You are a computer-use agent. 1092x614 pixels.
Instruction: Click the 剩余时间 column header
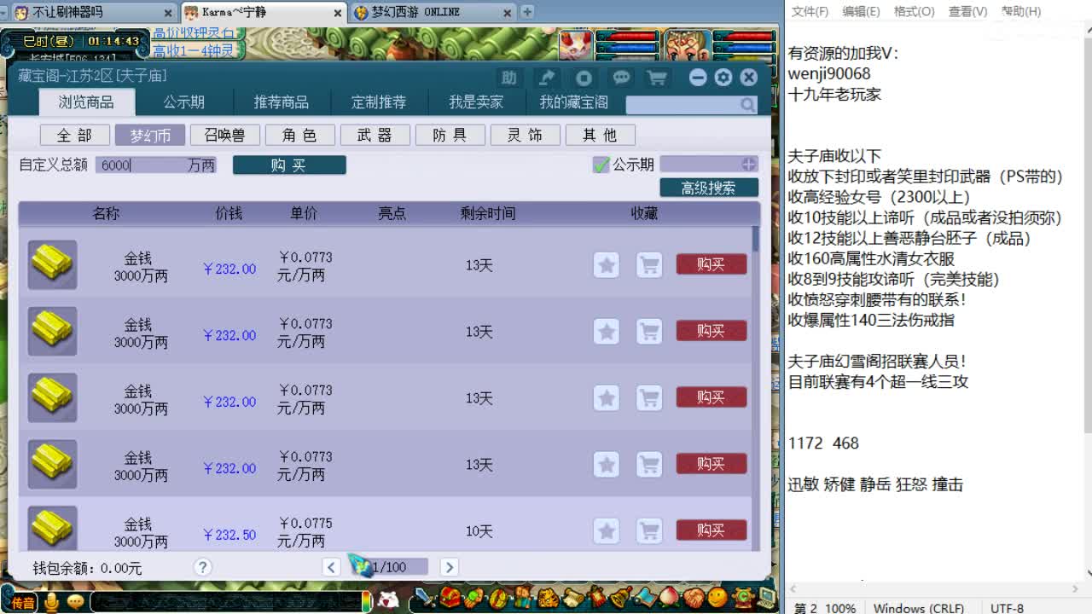[x=488, y=213]
